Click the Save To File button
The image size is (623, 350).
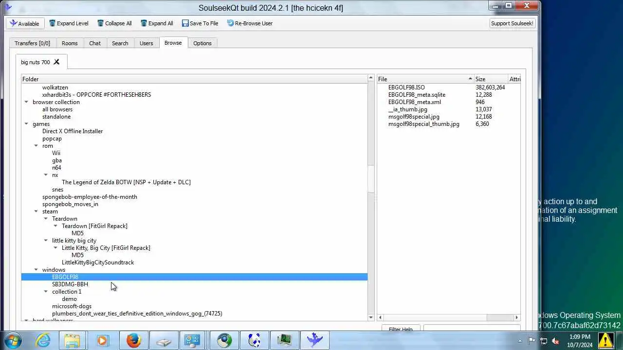click(x=200, y=23)
